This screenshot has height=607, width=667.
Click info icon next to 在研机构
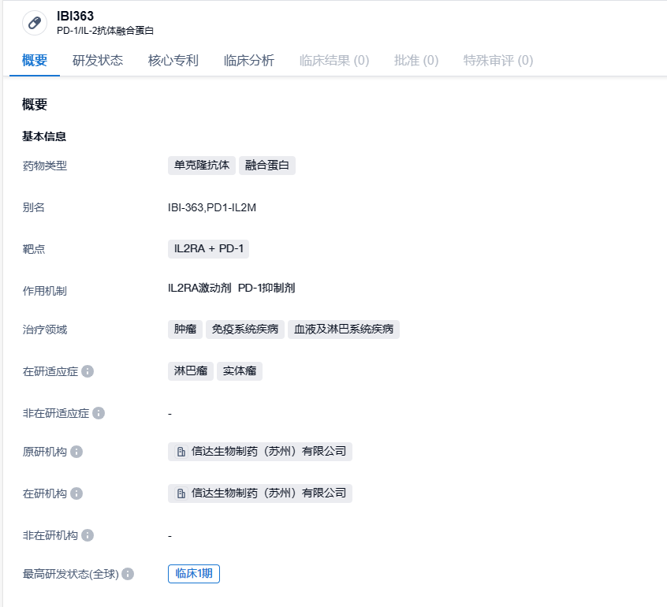tap(76, 493)
